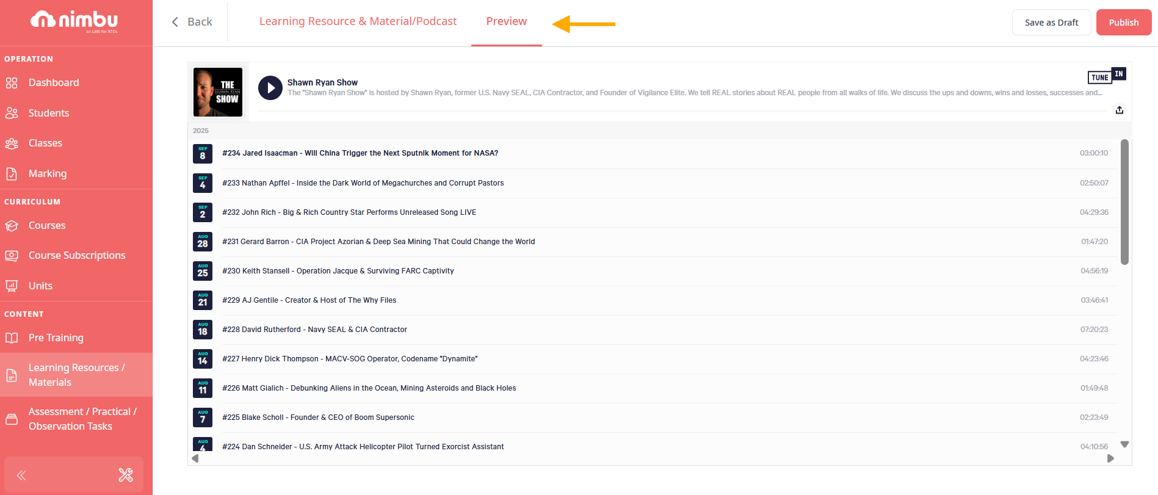
Task: Click the AUG 28 date badge
Action: (203, 242)
